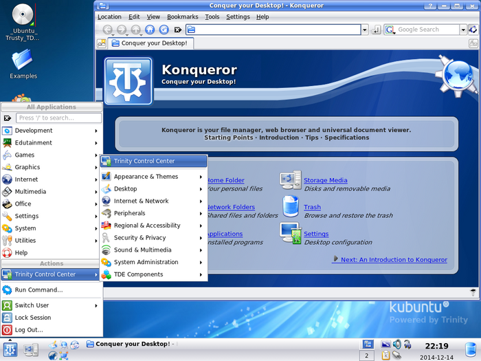This screenshot has height=361, width=481.
Task: Select TDE Components menu entry
Action: point(153,274)
